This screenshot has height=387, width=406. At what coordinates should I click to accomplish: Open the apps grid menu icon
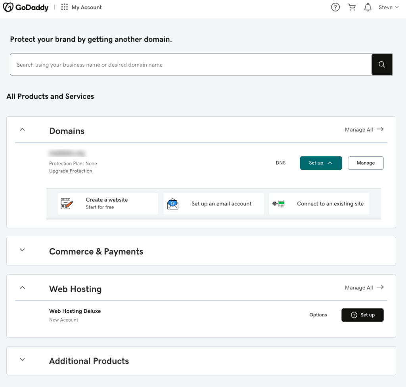[64, 7]
